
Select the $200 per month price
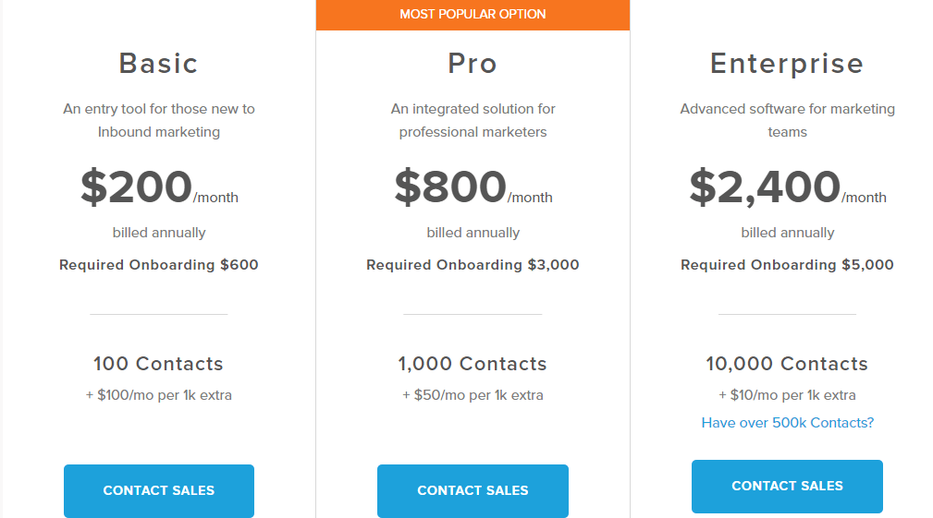pos(159,187)
